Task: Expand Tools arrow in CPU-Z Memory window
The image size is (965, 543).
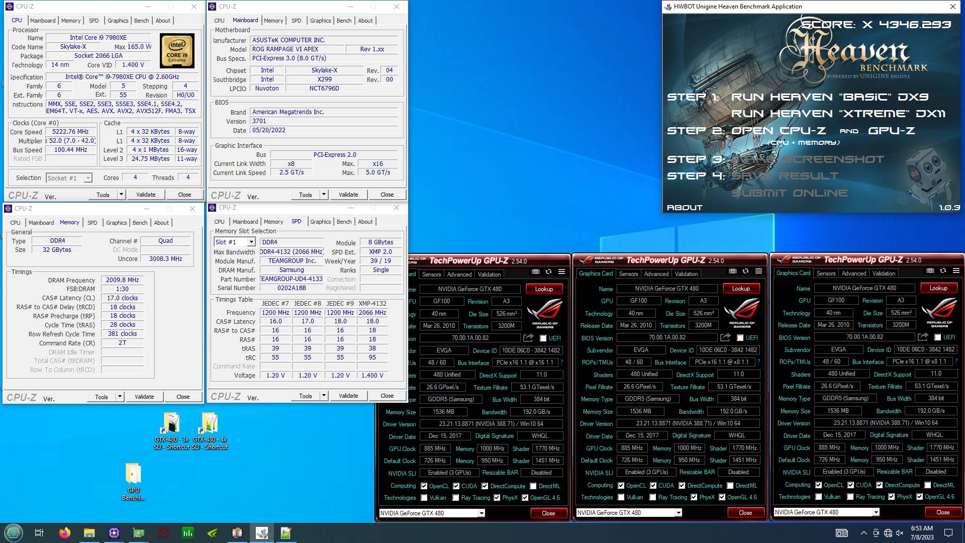Action: coord(120,397)
